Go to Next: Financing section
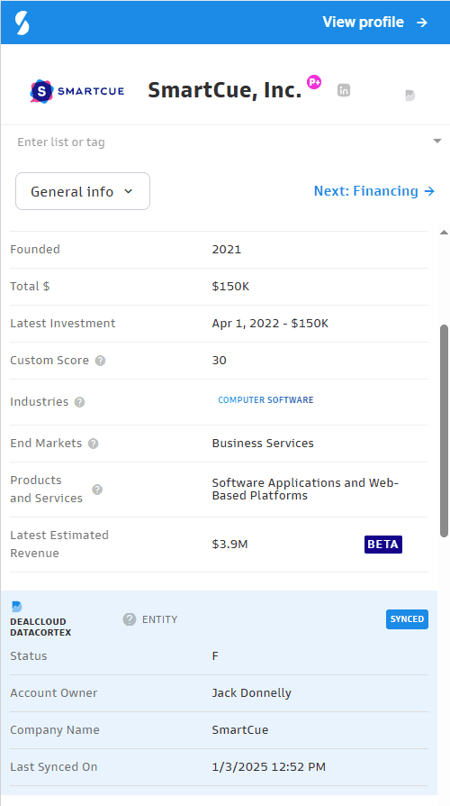Image resolution: width=450 pixels, height=806 pixels. pos(374,191)
